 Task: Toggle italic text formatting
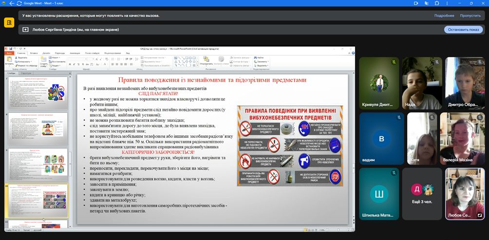pos(74,65)
